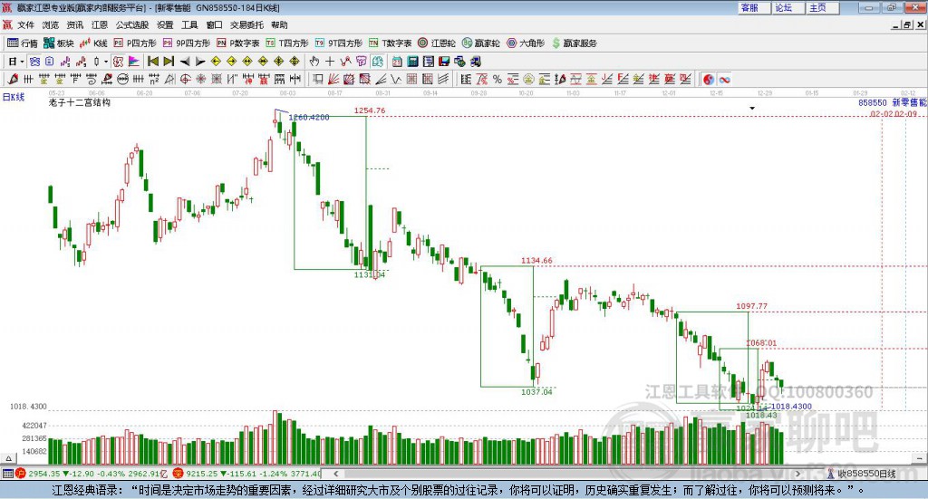The width and height of the screenshot is (928, 499).
Task: Open the 板块 sector view
Action: tap(58, 43)
